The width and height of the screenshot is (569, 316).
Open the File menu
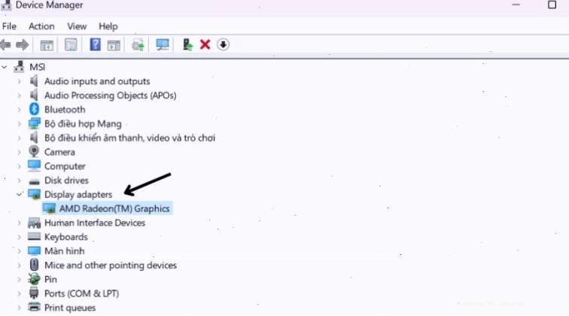(9, 26)
